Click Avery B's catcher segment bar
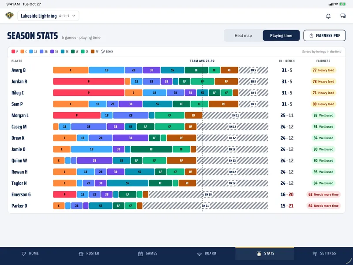The height and width of the screenshot is (265, 353). pos(71,70)
